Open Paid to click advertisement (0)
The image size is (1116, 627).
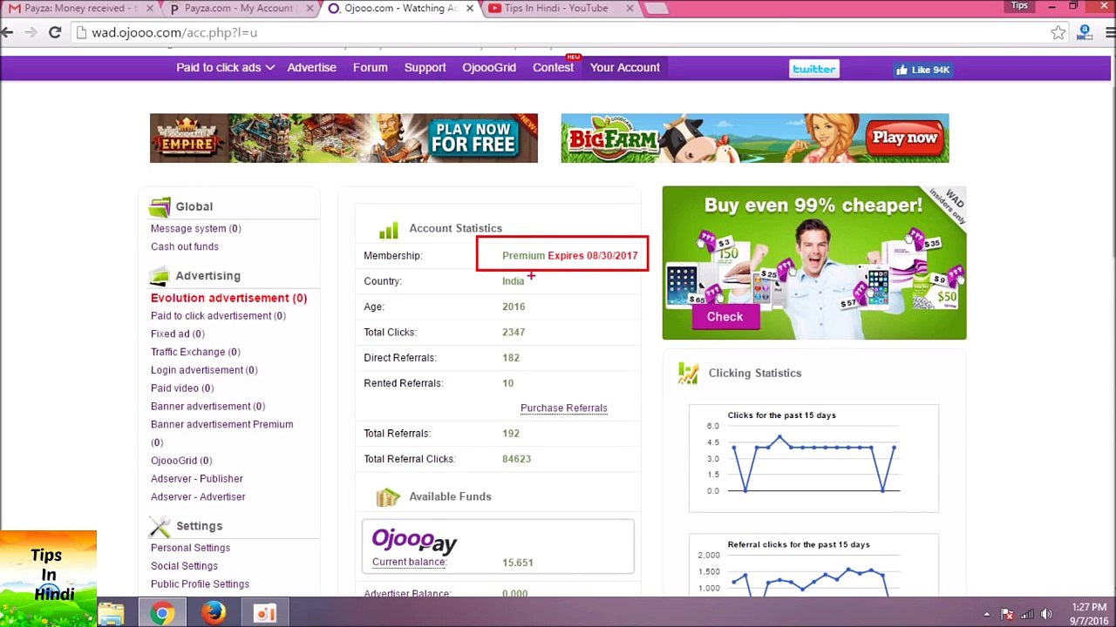[218, 316]
